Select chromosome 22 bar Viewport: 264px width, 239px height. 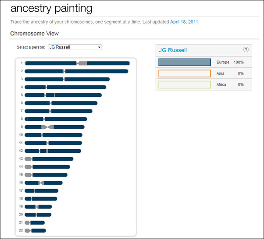pos(36,231)
